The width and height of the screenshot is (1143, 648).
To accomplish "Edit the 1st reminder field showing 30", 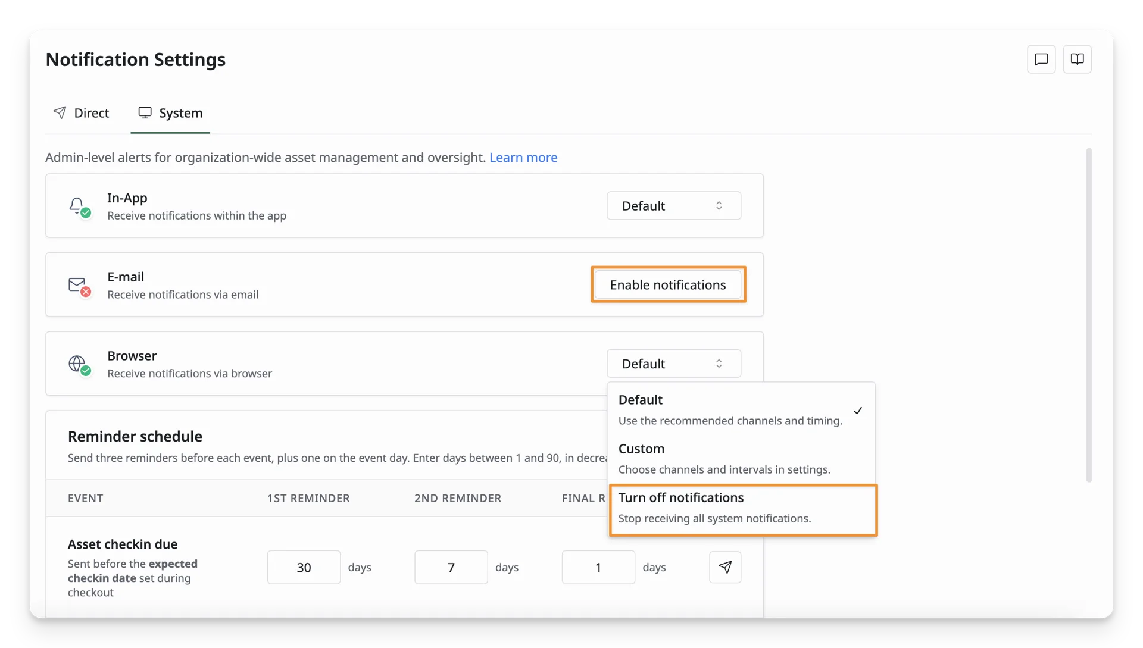I will click(304, 567).
